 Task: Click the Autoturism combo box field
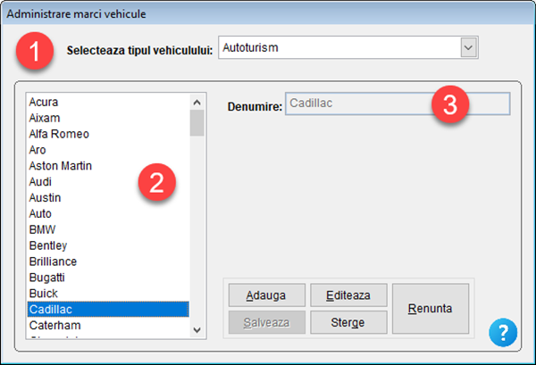point(348,47)
